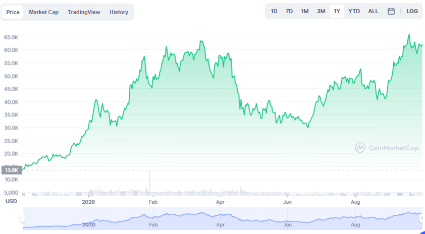
Task: Select the 1Y time range
Action: click(337, 11)
